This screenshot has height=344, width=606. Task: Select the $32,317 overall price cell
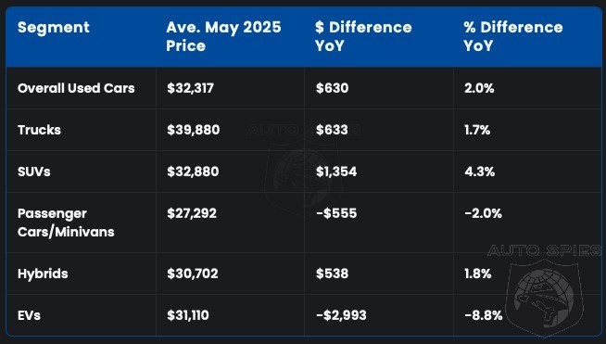click(190, 88)
